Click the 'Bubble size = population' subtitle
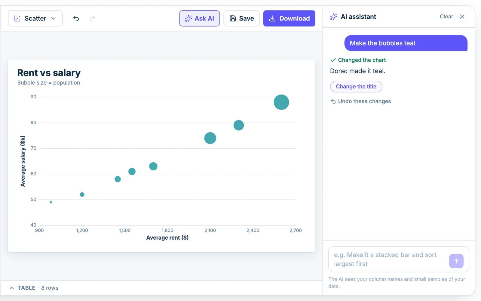Viewport: 481px width, 301px height. (49, 83)
